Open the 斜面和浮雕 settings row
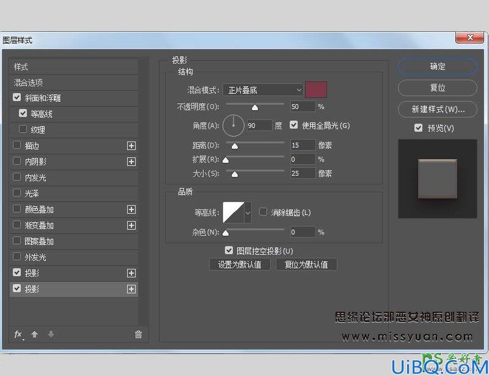This screenshot has width=489, height=376. (74, 99)
